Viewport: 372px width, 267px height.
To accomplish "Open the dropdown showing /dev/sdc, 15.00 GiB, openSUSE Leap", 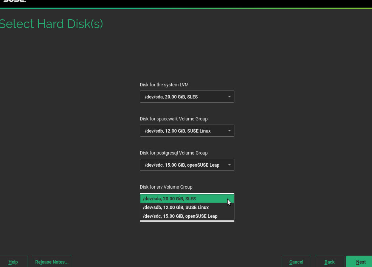I will (x=187, y=165).
